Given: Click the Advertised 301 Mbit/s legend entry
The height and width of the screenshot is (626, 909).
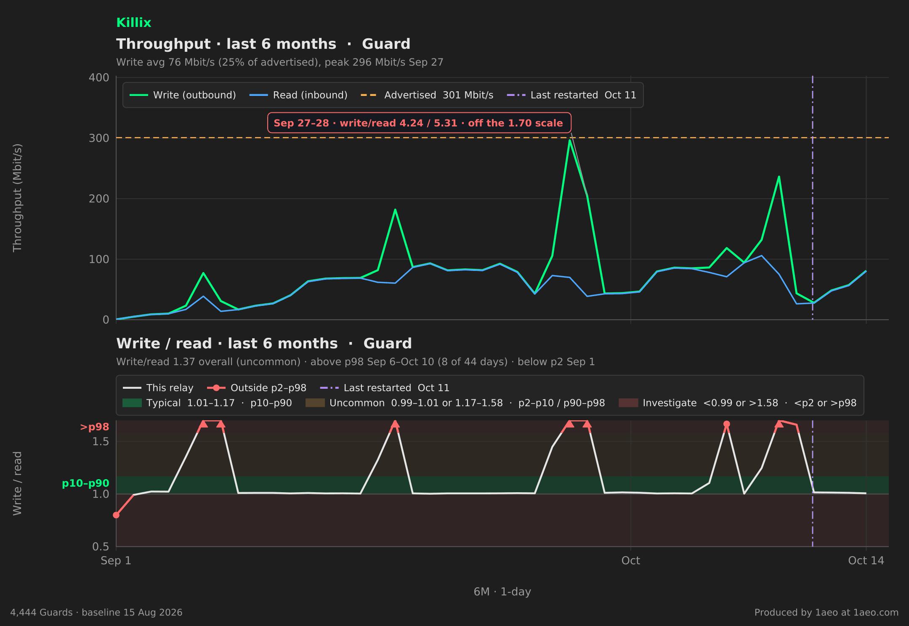Looking at the screenshot, I should coord(427,95).
